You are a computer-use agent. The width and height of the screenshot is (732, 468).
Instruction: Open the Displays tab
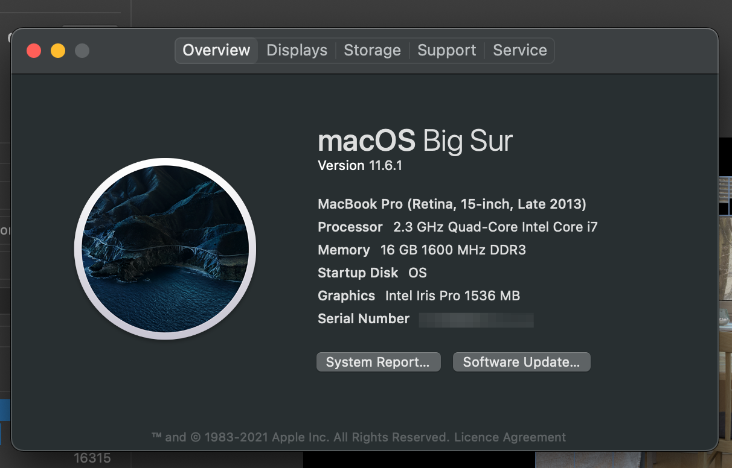[x=297, y=51]
